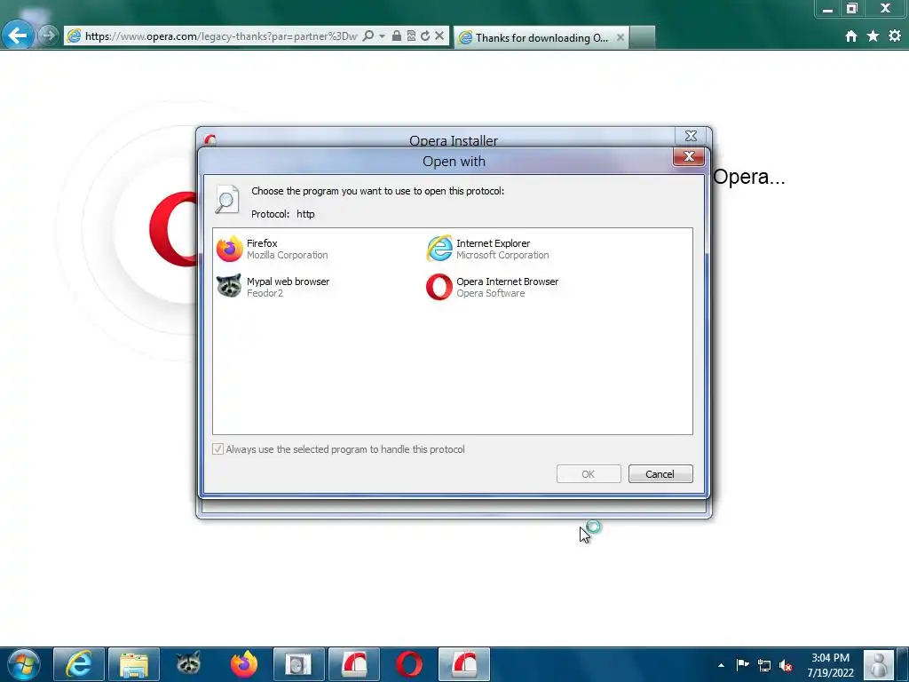Open the red Opera taskbar icon
This screenshot has width=909, height=682.
pos(408,664)
